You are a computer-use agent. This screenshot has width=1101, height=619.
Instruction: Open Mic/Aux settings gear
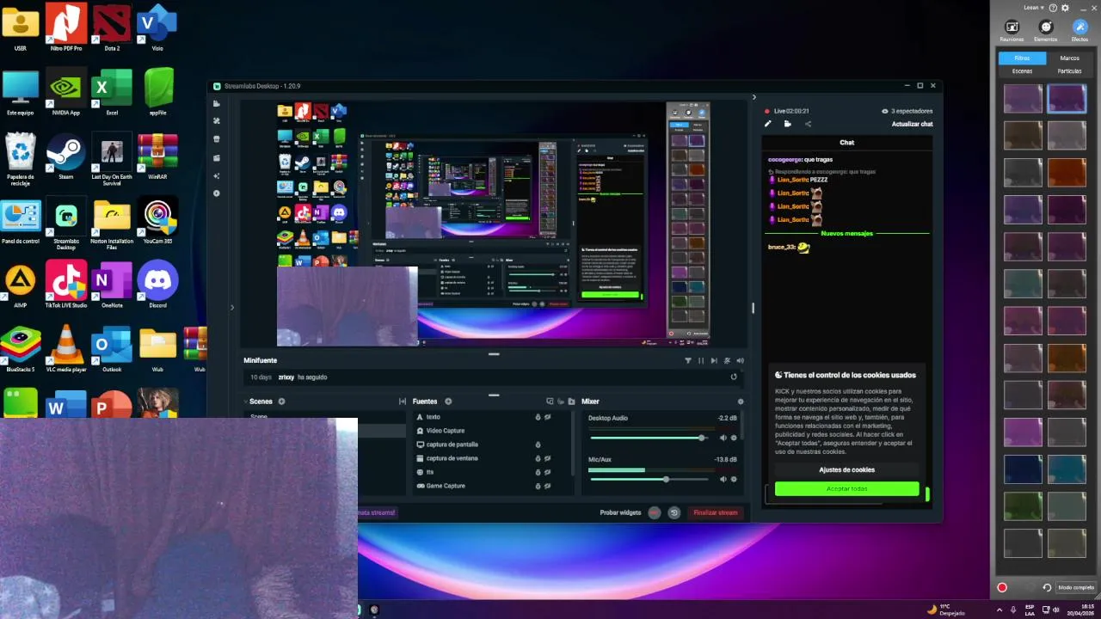coord(734,479)
